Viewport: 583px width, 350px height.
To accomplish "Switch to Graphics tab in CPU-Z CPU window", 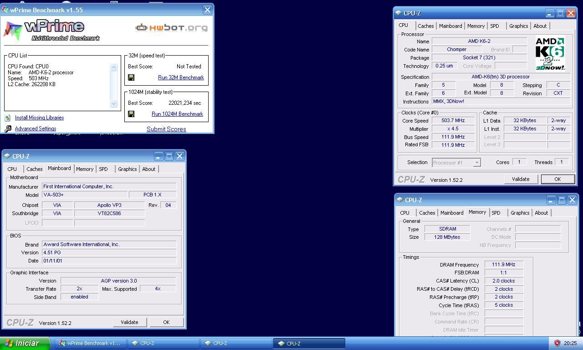I will (x=518, y=26).
